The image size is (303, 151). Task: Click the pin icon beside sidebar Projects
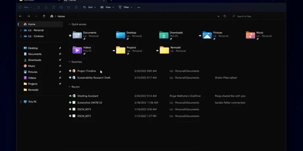60,84
